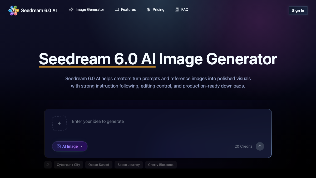Click the picture icon in AI Image selector
This screenshot has height=178, width=316.
coord(59,146)
